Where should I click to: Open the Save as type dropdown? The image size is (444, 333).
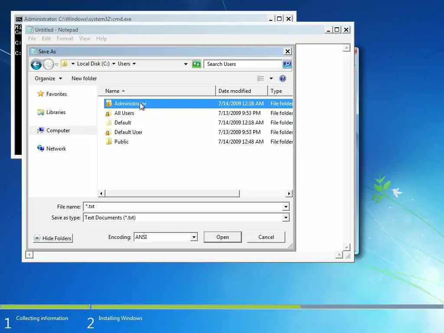[286, 218]
